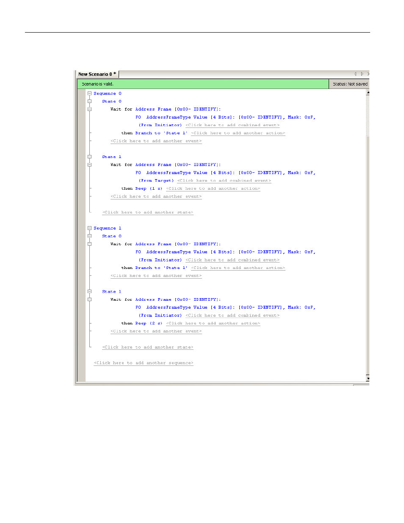Click 'add another action' after Beep (1 s)
Viewport: 404px width, 523px height.
(x=213, y=188)
